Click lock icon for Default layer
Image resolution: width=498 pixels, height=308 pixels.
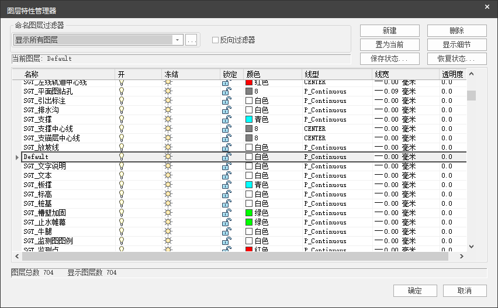(x=226, y=157)
